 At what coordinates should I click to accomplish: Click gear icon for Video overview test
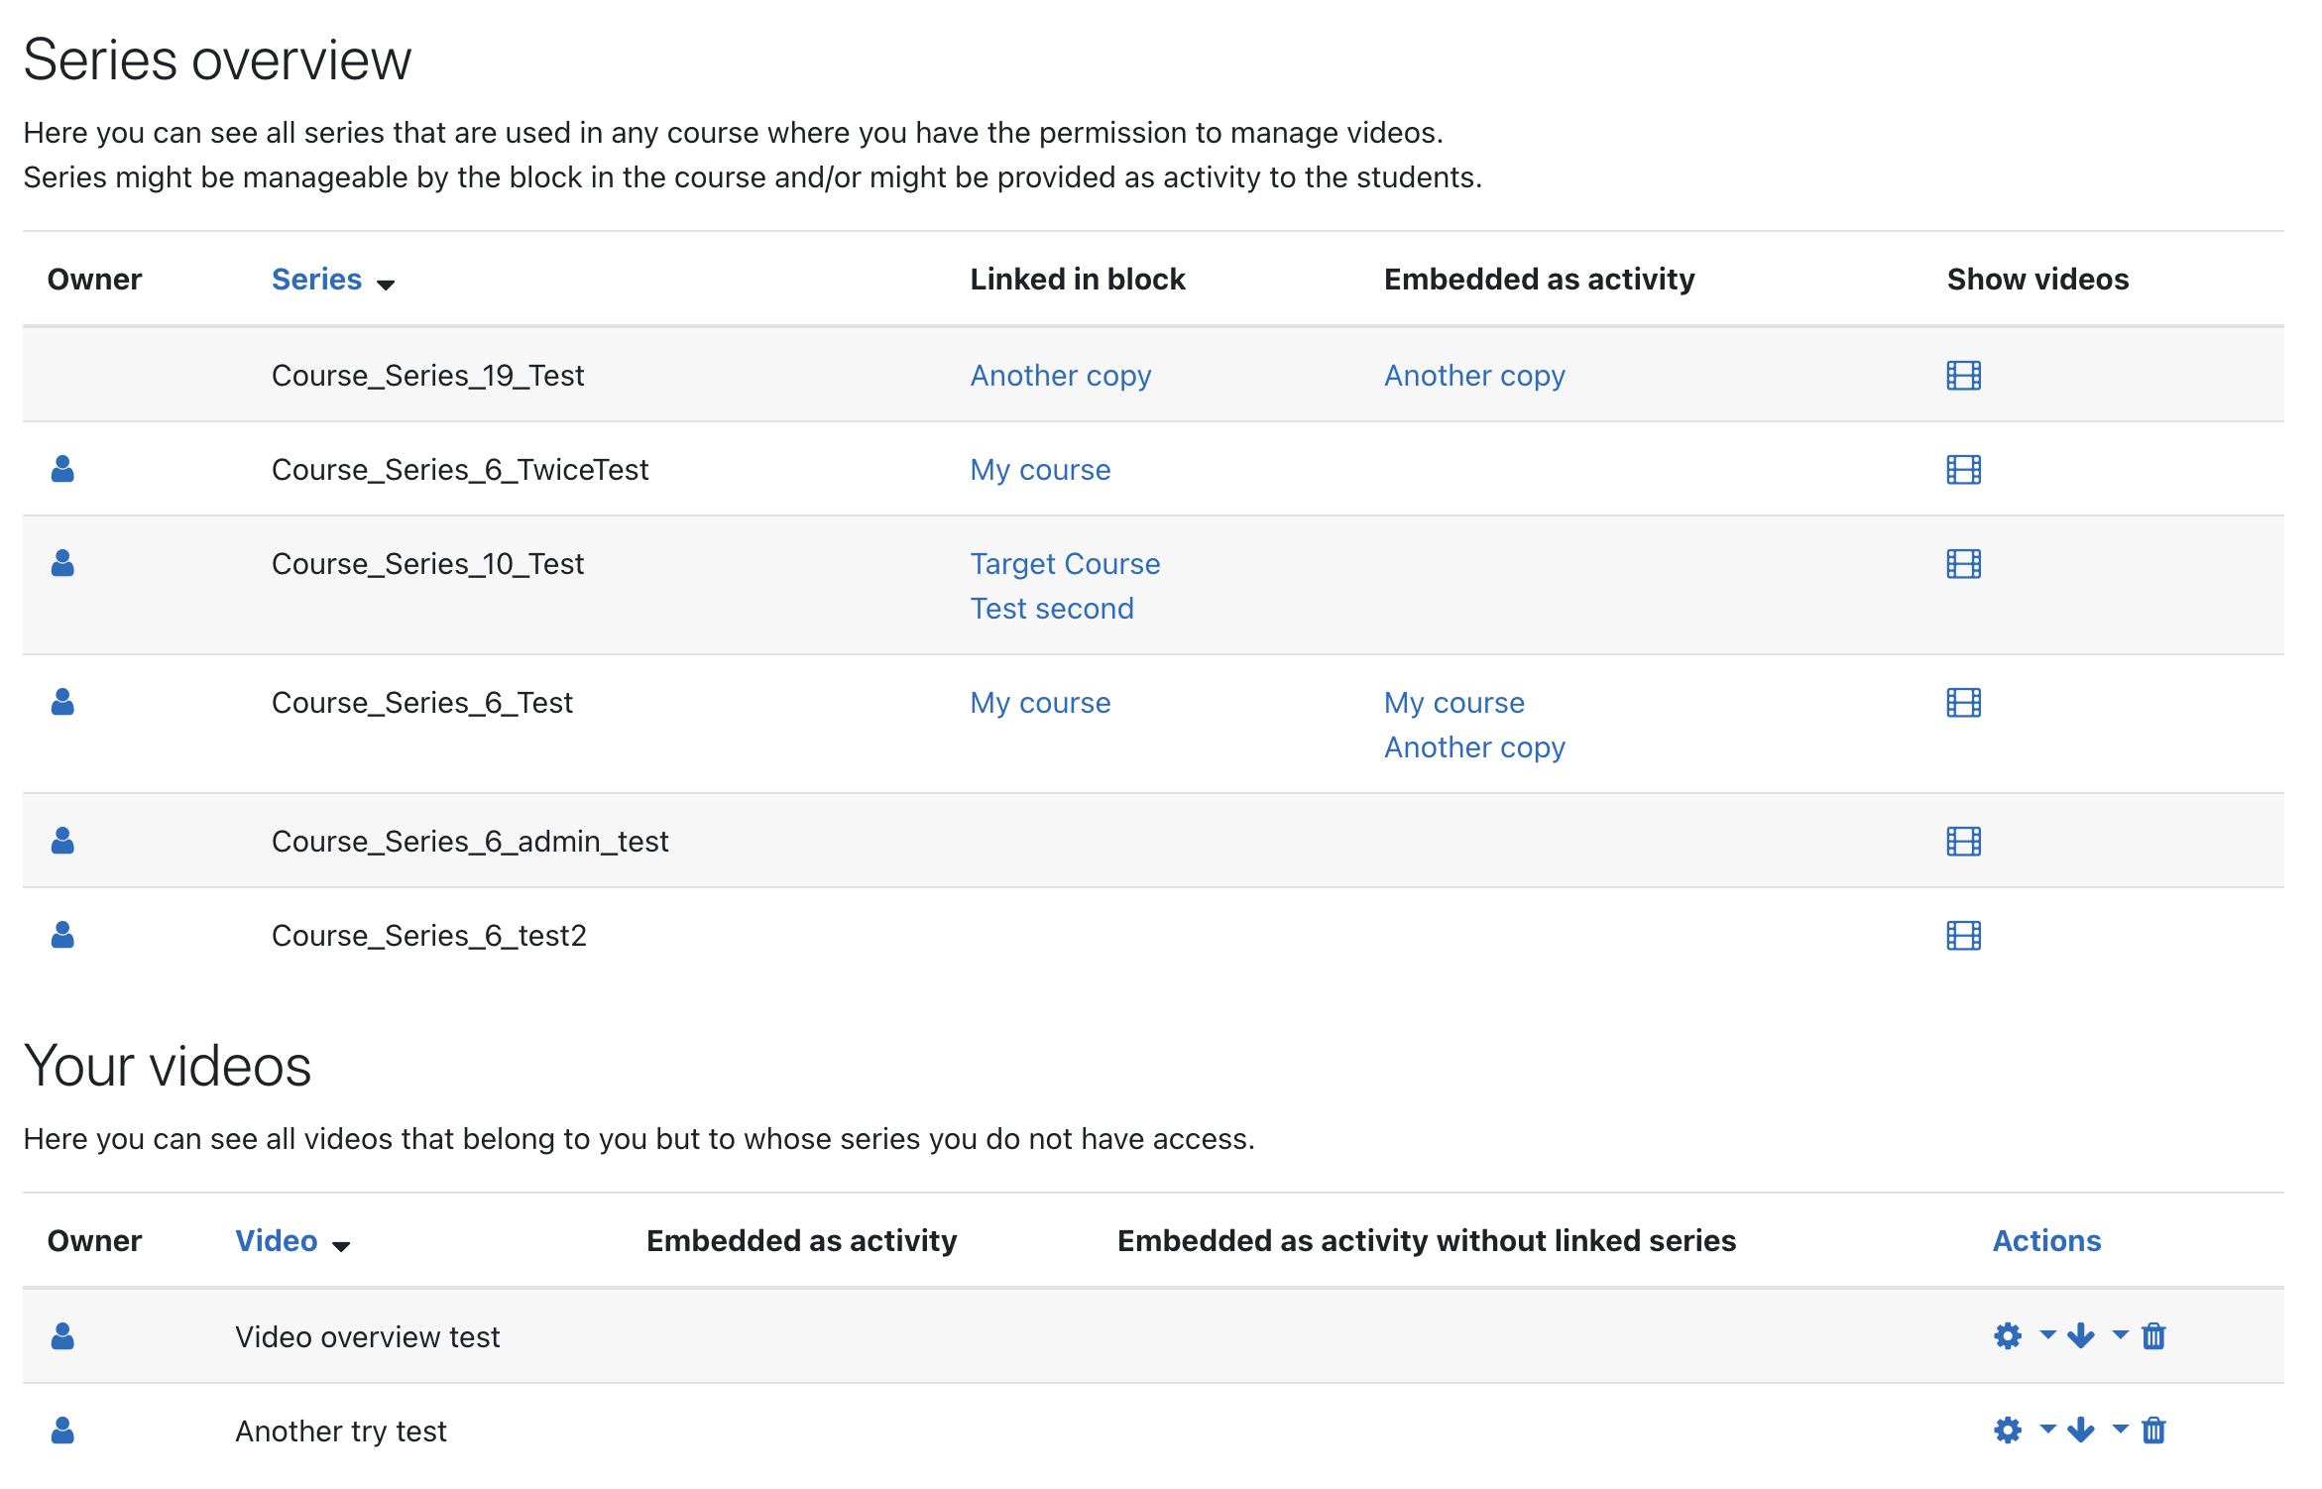(x=2008, y=1336)
